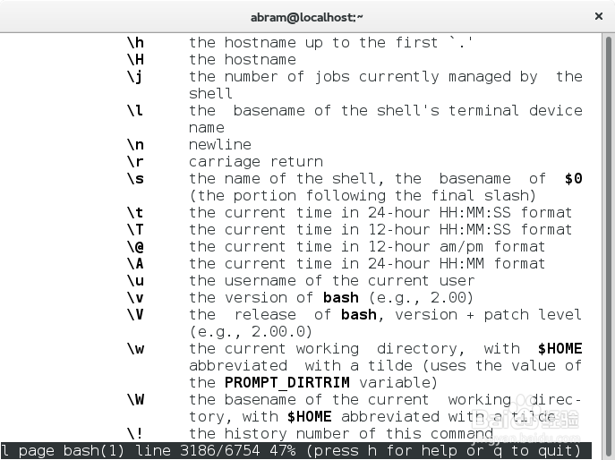Click the "newline" description
The height and width of the screenshot is (460, 615).
pos(219,145)
